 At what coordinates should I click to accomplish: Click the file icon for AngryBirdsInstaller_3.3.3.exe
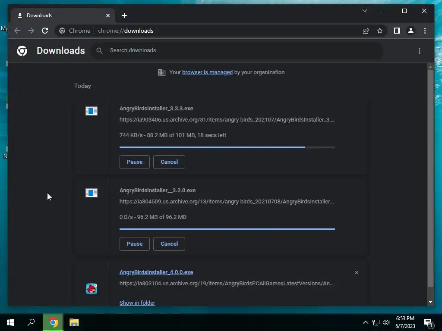[92, 111]
